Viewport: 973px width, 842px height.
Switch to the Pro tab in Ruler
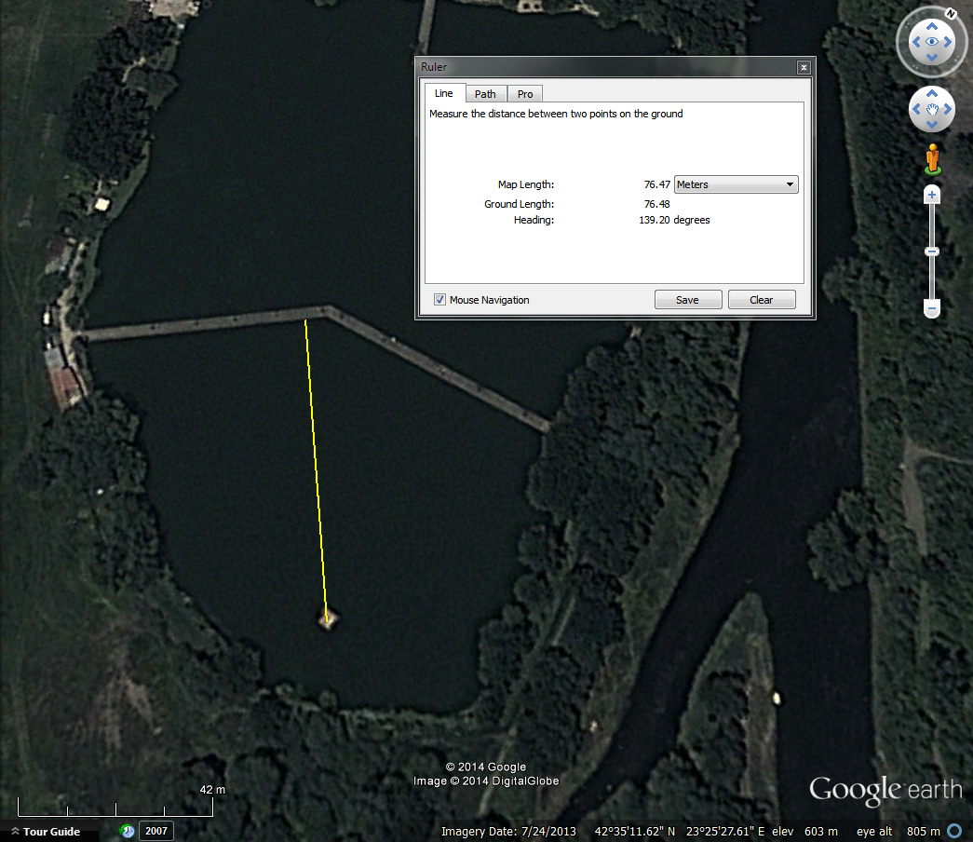point(525,94)
